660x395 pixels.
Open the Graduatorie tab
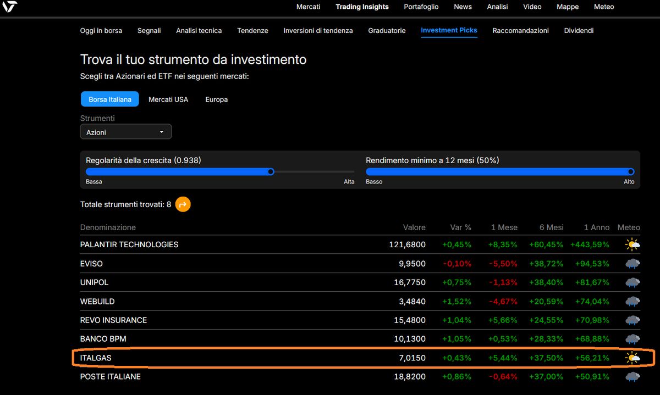pyautogui.click(x=387, y=31)
